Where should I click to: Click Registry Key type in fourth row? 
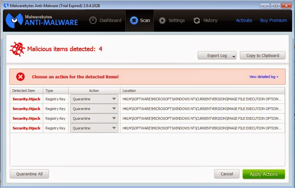tap(55, 128)
